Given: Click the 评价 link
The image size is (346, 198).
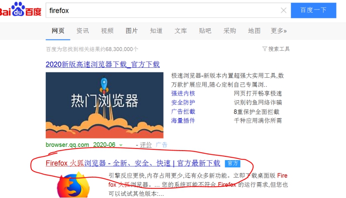Looking at the screenshot, I should click(146, 145).
